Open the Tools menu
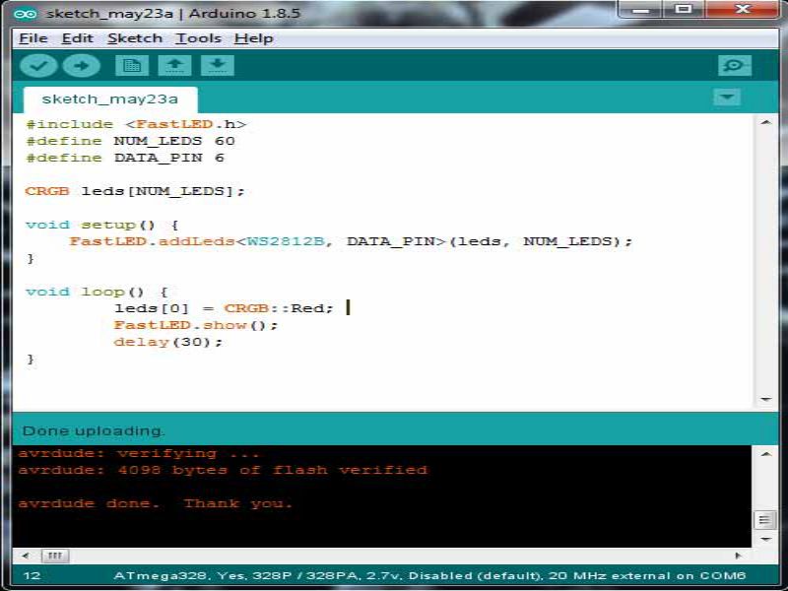 coord(199,38)
